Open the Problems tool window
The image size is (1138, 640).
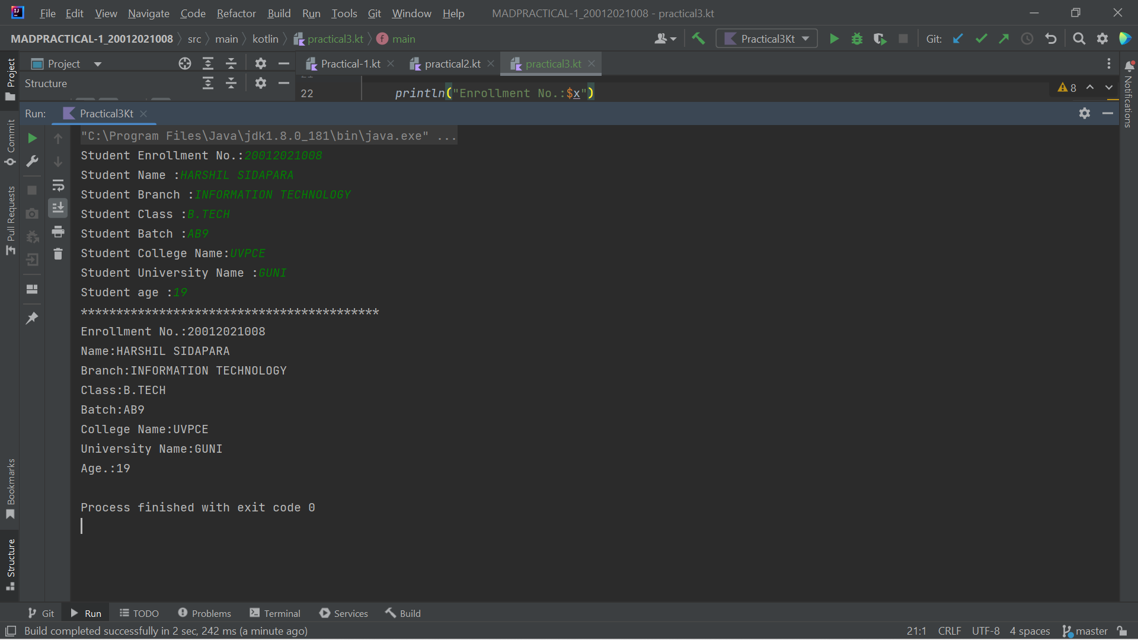(204, 613)
